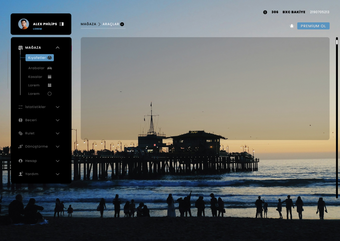The image size is (340, 241).
Task: Remove the Araçlar breadcrumb with its X
Action: (x=122, y=24)
